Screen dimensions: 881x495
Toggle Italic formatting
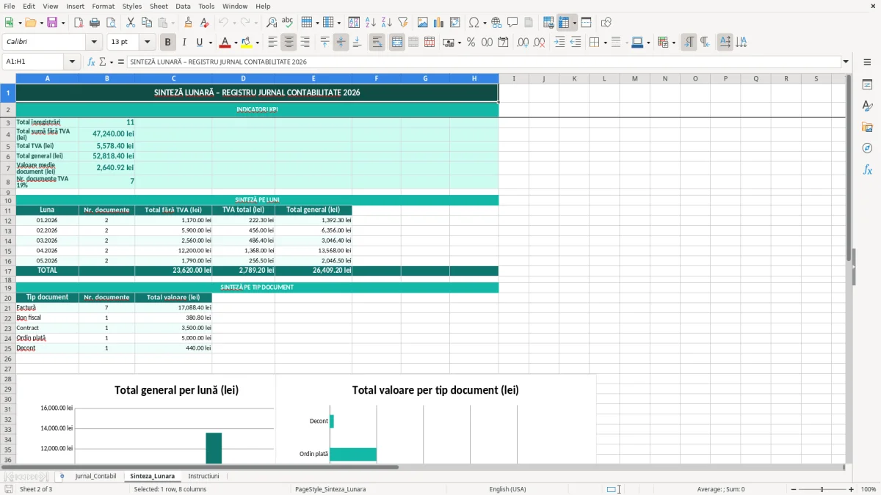coord(184,43)
